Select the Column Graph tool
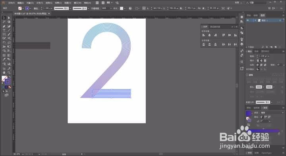The height and width of the screenshot is (156, 286). [x=9, y=64]
